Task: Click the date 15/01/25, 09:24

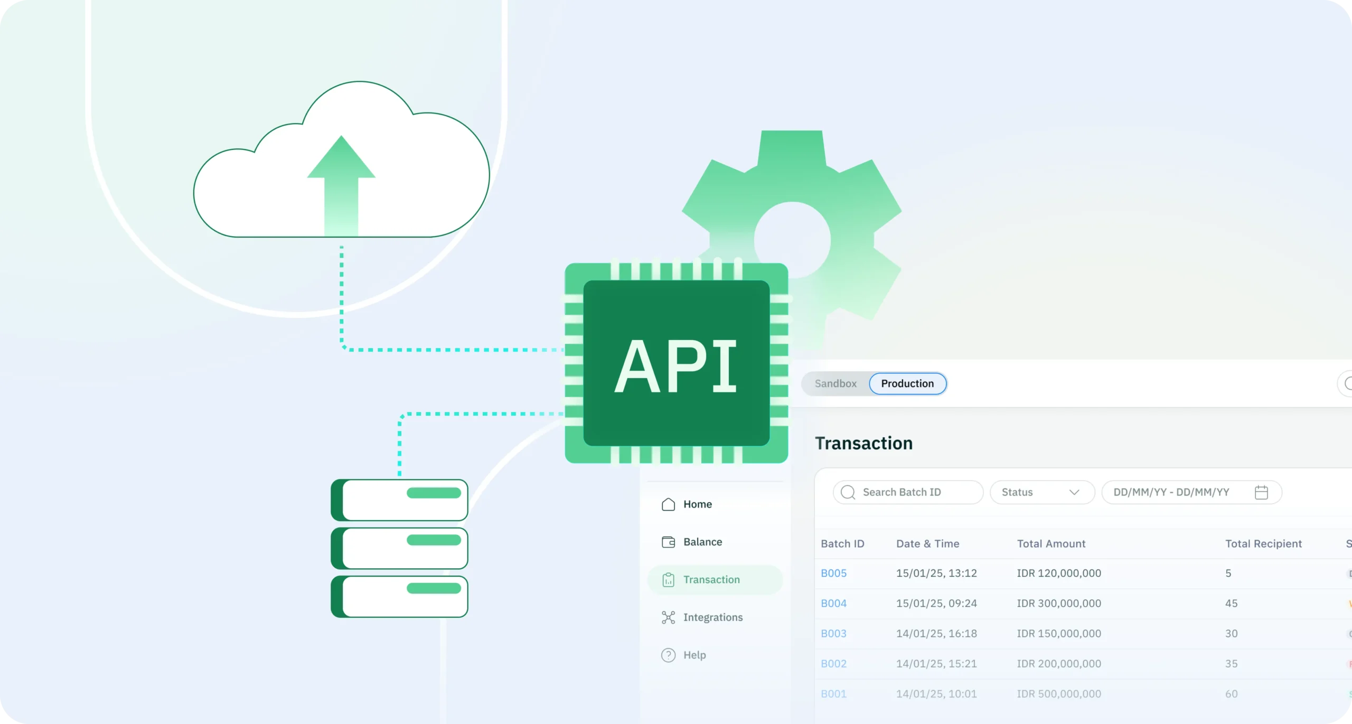Action: (936, 603)
